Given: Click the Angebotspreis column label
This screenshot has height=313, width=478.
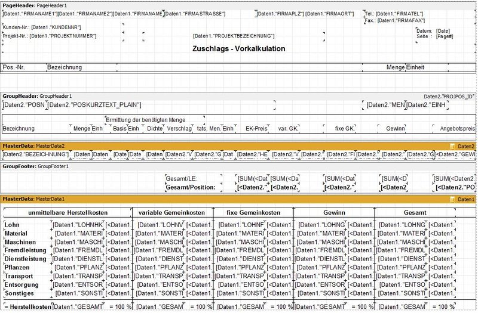Looking at the screenshot, I should (457, 129).
